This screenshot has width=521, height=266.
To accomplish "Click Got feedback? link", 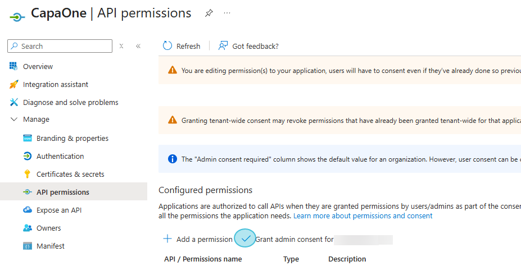I will [x=255, y=46].
